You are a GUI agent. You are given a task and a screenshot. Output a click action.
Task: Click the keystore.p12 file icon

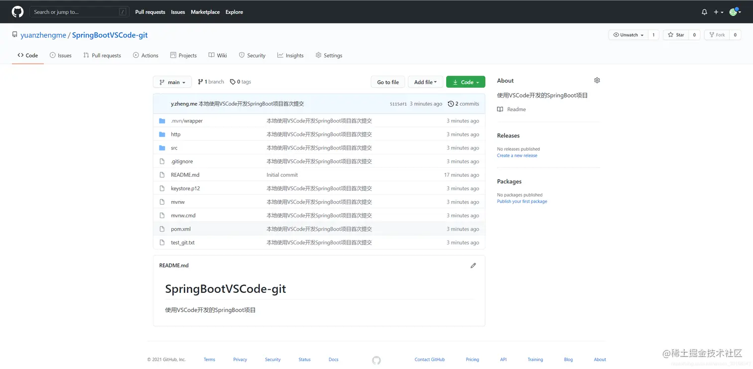point(162,188)
